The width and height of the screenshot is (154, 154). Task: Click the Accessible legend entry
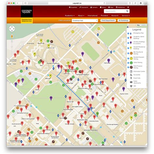135,75
